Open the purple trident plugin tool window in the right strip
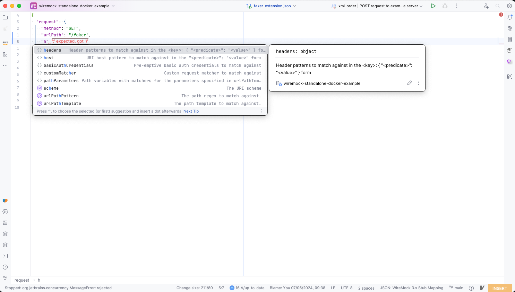 (x=509, y=61)
